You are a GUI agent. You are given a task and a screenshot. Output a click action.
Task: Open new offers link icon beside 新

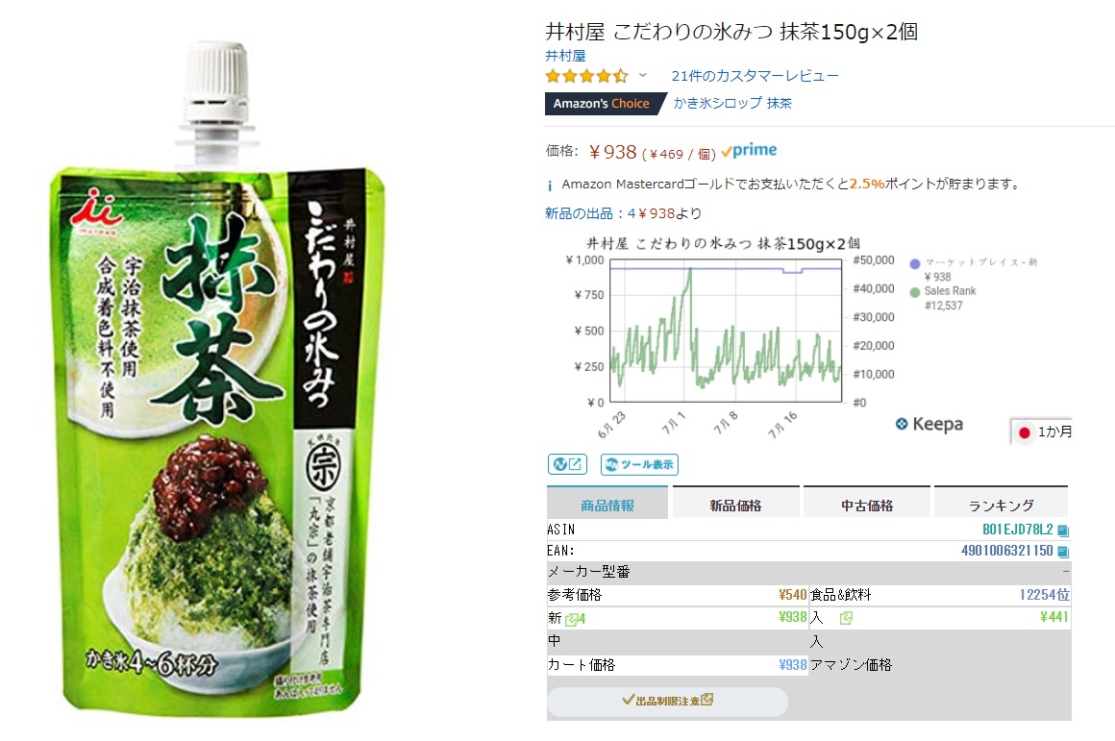pos(571,619)
